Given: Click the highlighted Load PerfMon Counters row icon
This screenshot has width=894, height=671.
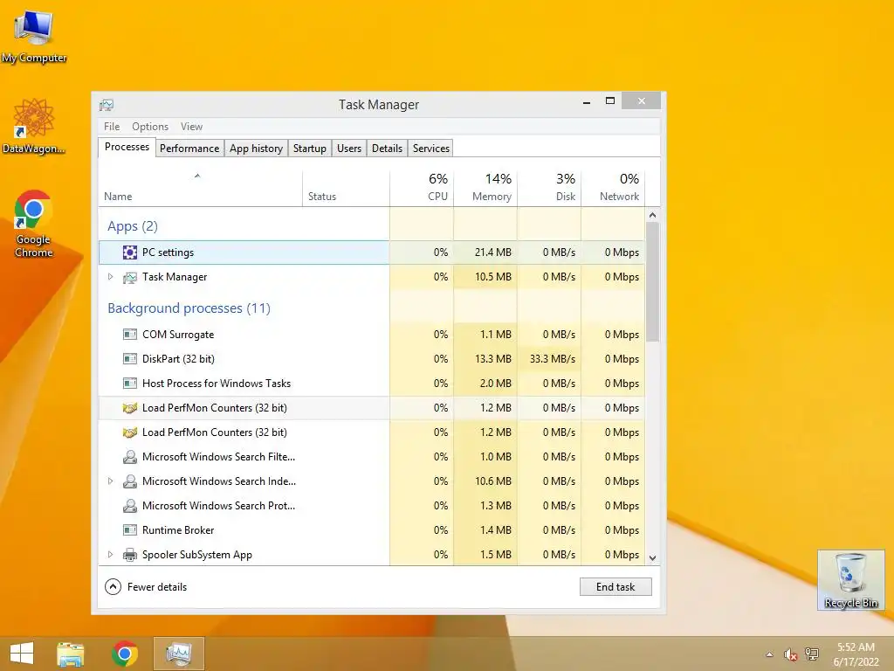Looking at the screenshot, I should pos(130,408).
